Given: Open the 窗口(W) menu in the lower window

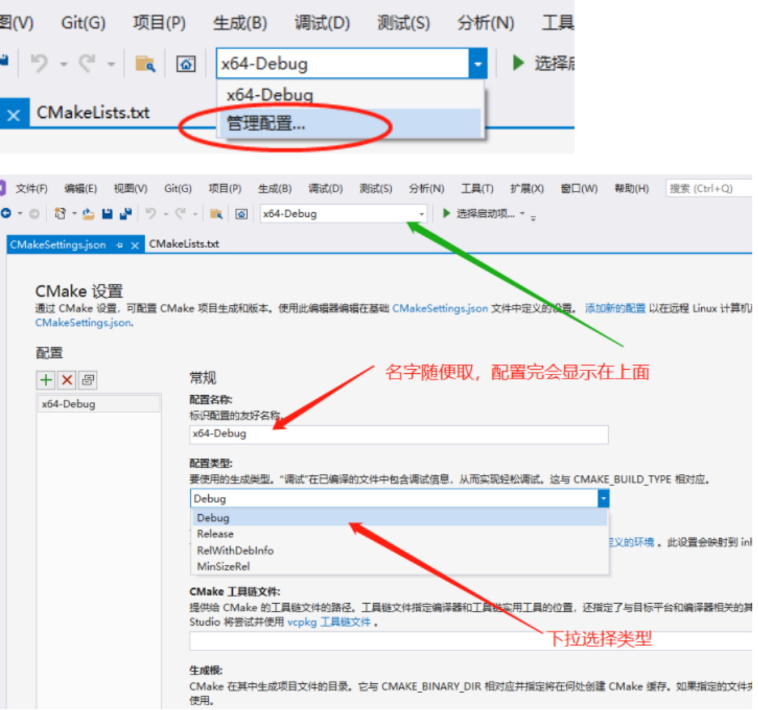Looking at the screenshot, I should (x=579, y=188).
